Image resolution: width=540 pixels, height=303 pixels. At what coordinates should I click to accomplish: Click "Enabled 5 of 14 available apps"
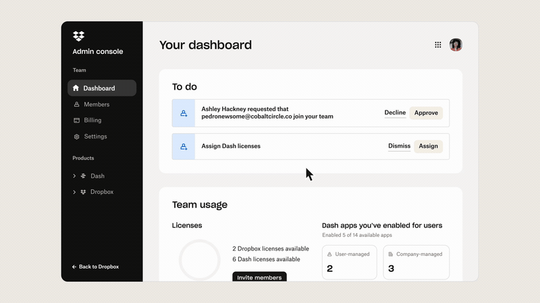pyautogui.click(x=357, y=235)
